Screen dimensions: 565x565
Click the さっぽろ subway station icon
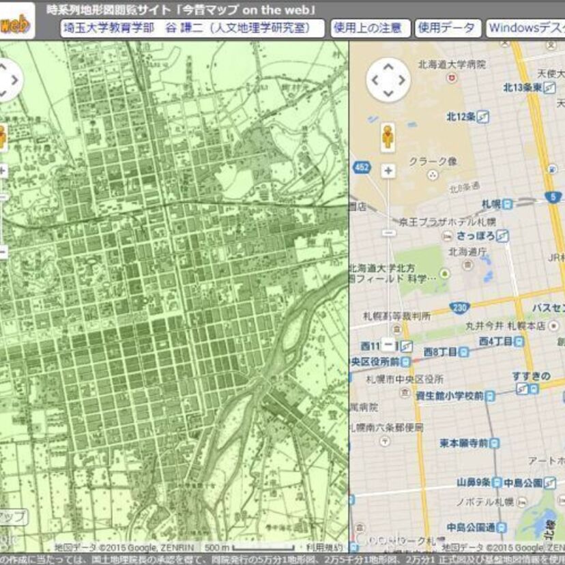pos(502,236)
